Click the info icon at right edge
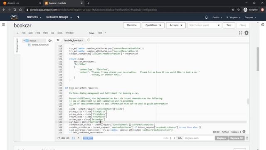 point(263,25)
